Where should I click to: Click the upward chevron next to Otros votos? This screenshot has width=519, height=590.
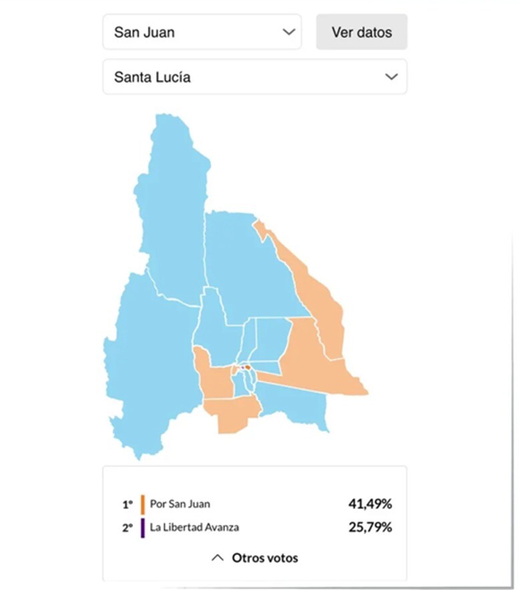point(216,557)
